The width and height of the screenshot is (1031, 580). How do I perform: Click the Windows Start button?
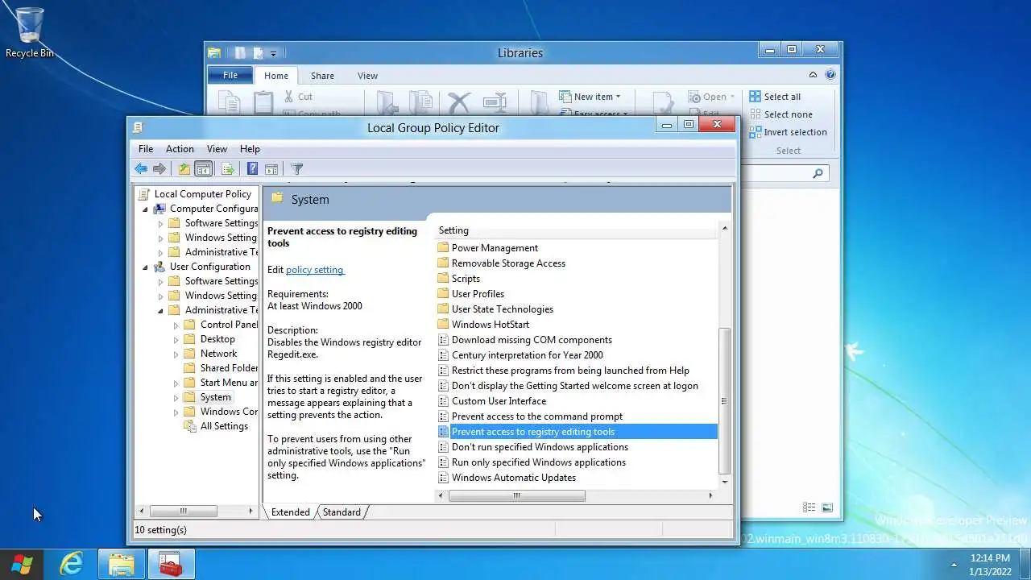point(22,565)
